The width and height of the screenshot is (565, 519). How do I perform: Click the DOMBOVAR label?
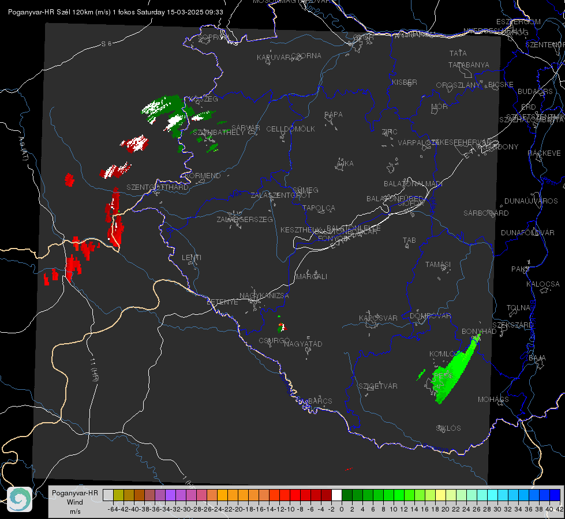point(430,316)
